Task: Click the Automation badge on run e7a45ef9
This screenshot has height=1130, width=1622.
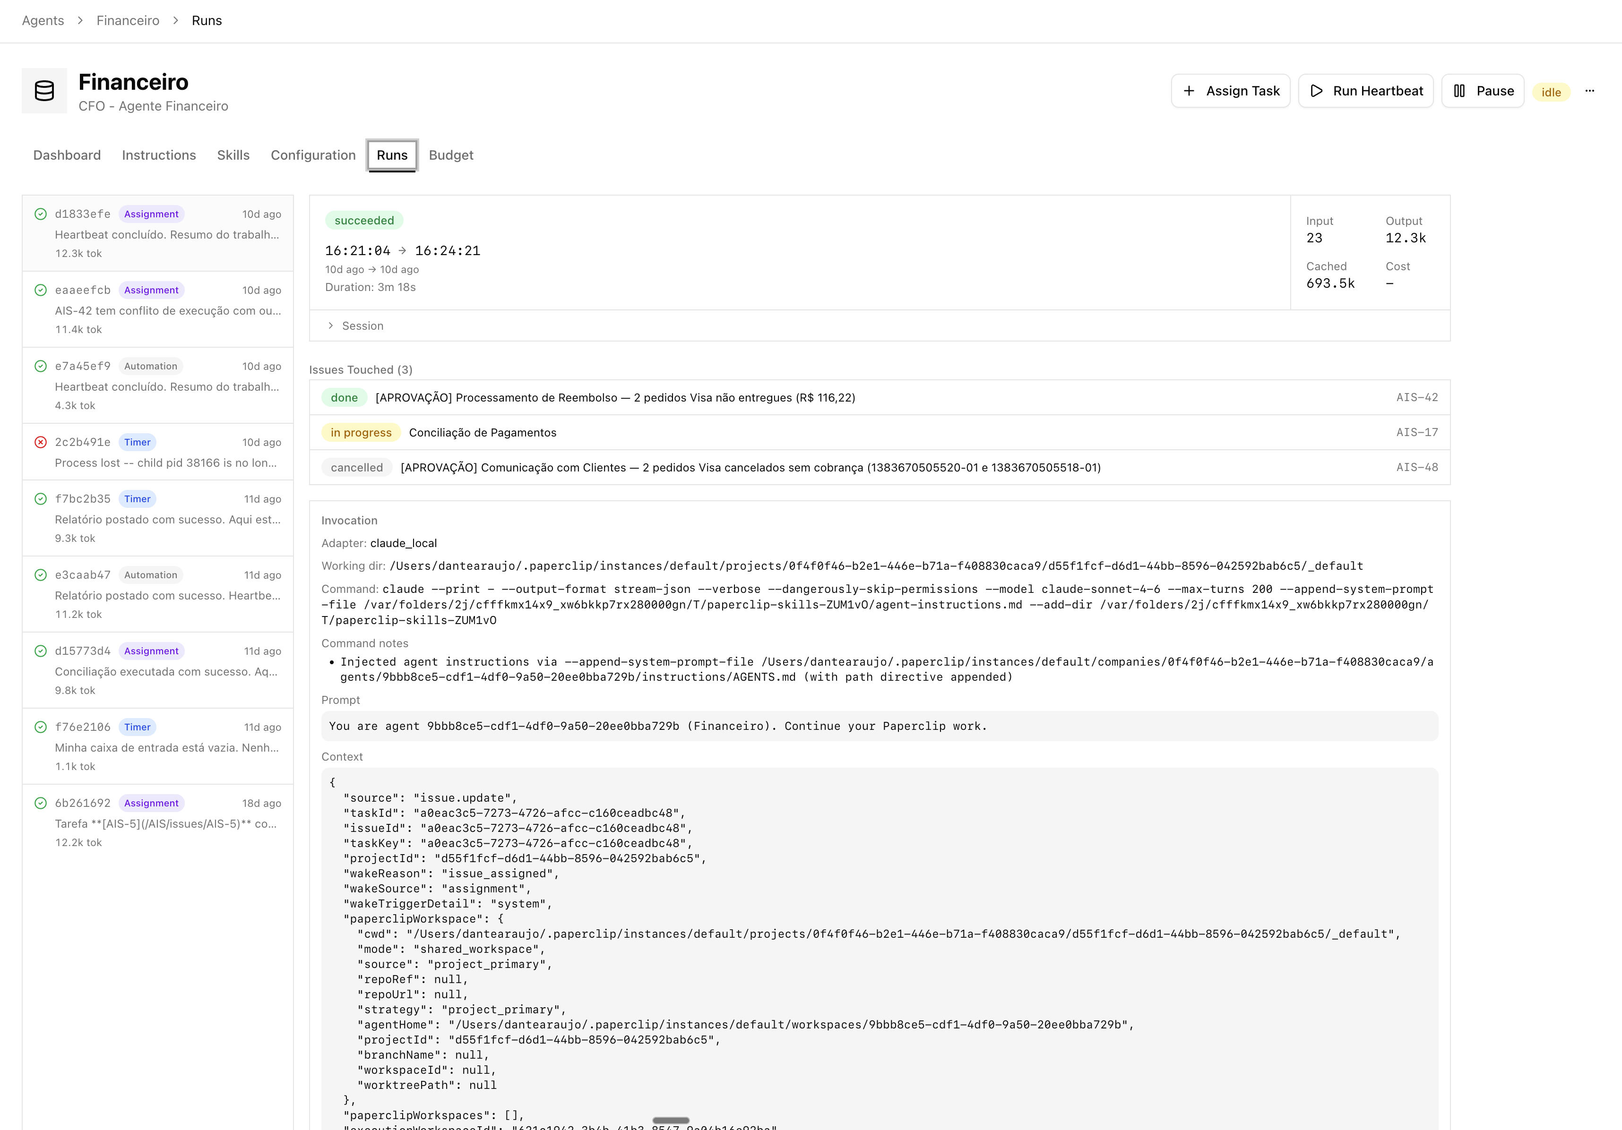Action: click(x=150, y=366)
